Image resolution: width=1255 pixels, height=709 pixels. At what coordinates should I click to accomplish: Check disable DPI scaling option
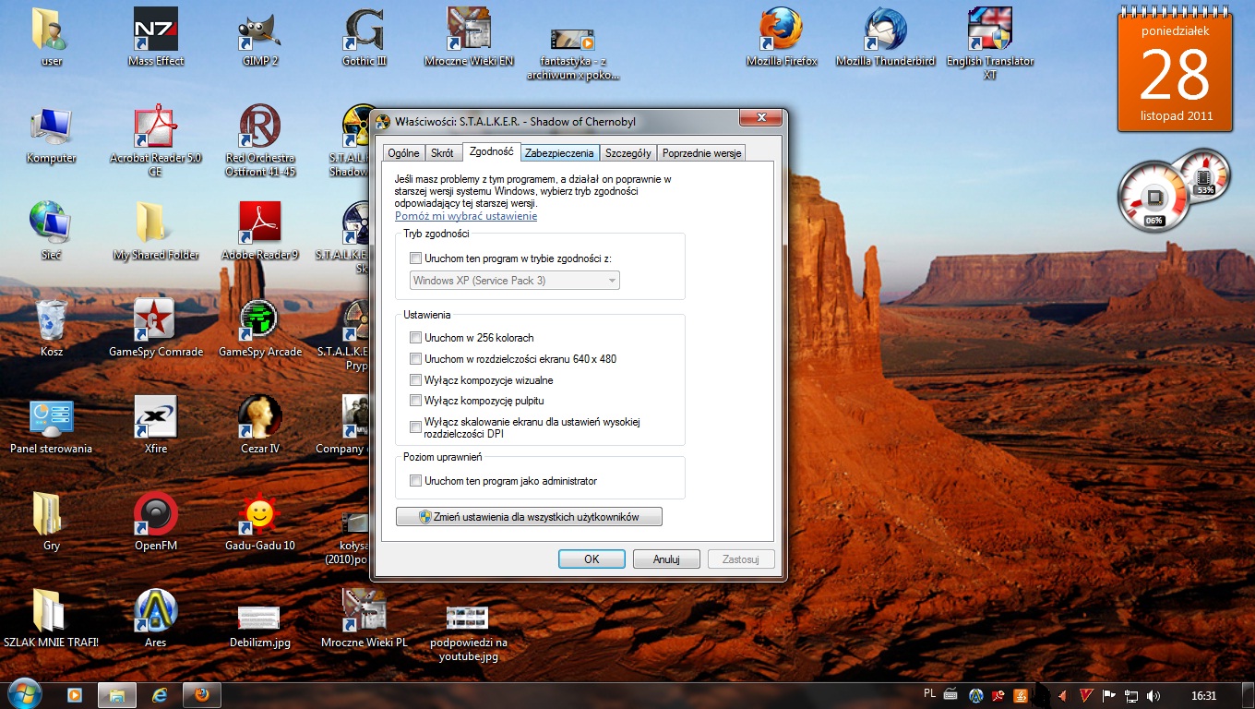click(416, 427)
